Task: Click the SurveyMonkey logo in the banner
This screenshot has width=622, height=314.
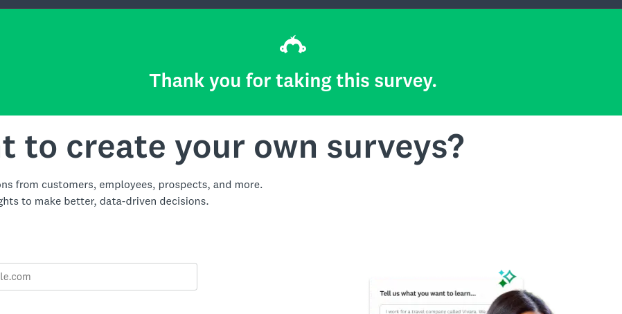Action: tap(293, 46)
